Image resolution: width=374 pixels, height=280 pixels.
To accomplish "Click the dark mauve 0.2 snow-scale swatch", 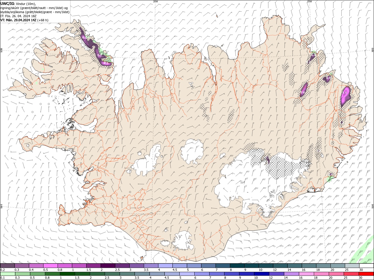I will (x=7, y=266).
